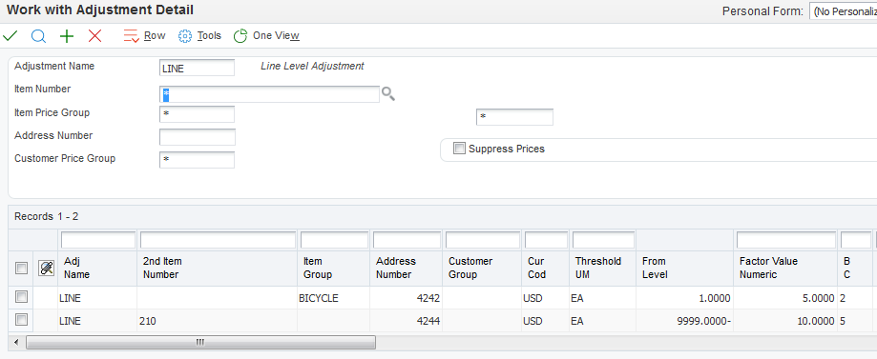Click the BICYCLE item group cell
Image resolution: width=877 pixels, height=359 pixels.
333,298
